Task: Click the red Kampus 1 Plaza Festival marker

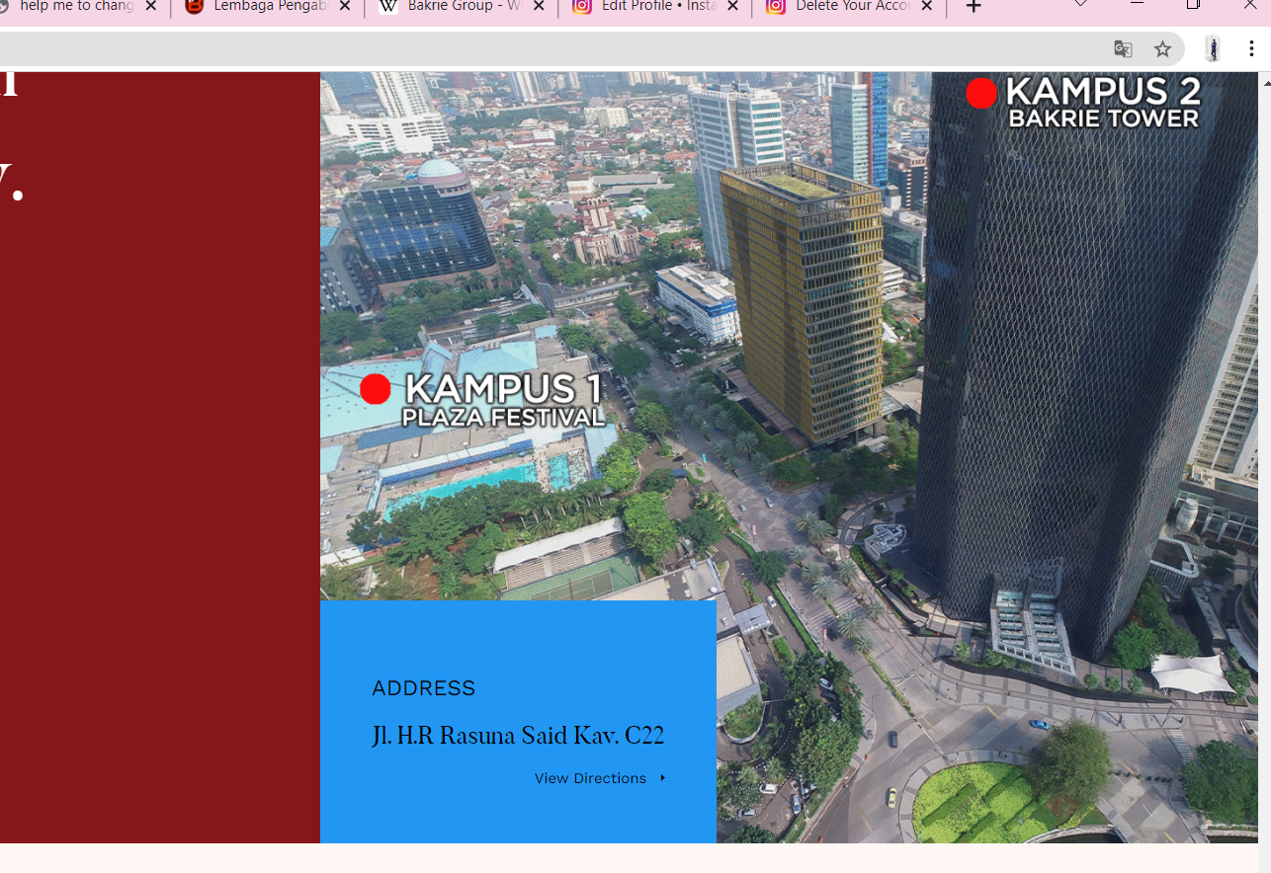Action: click(x=376, y=389)
